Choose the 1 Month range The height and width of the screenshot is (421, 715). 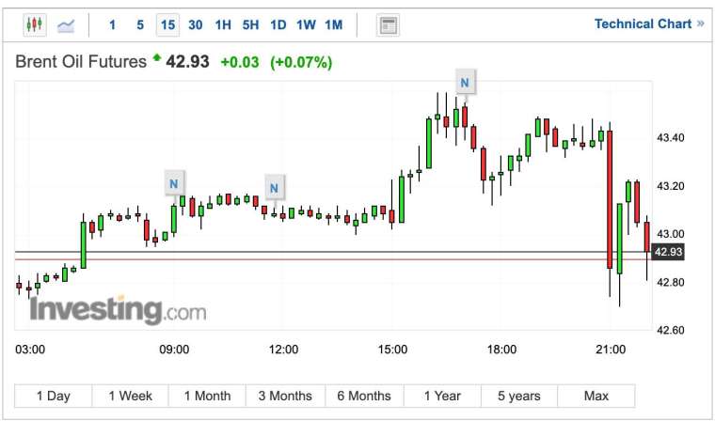click(208, 396)
